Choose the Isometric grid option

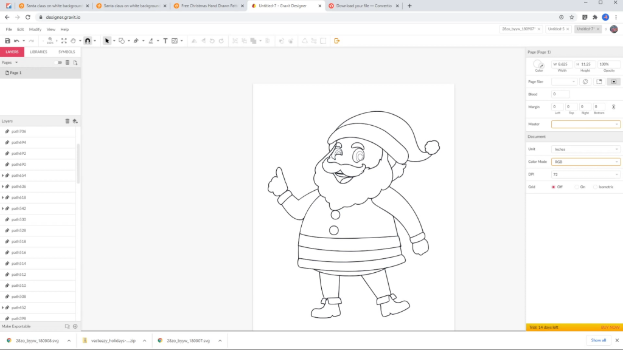click(596, 187)
